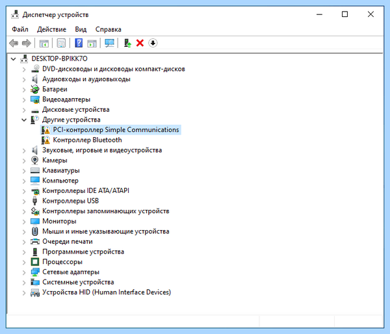Click the Back arrow toolbar icon

[x=14, y=44]
